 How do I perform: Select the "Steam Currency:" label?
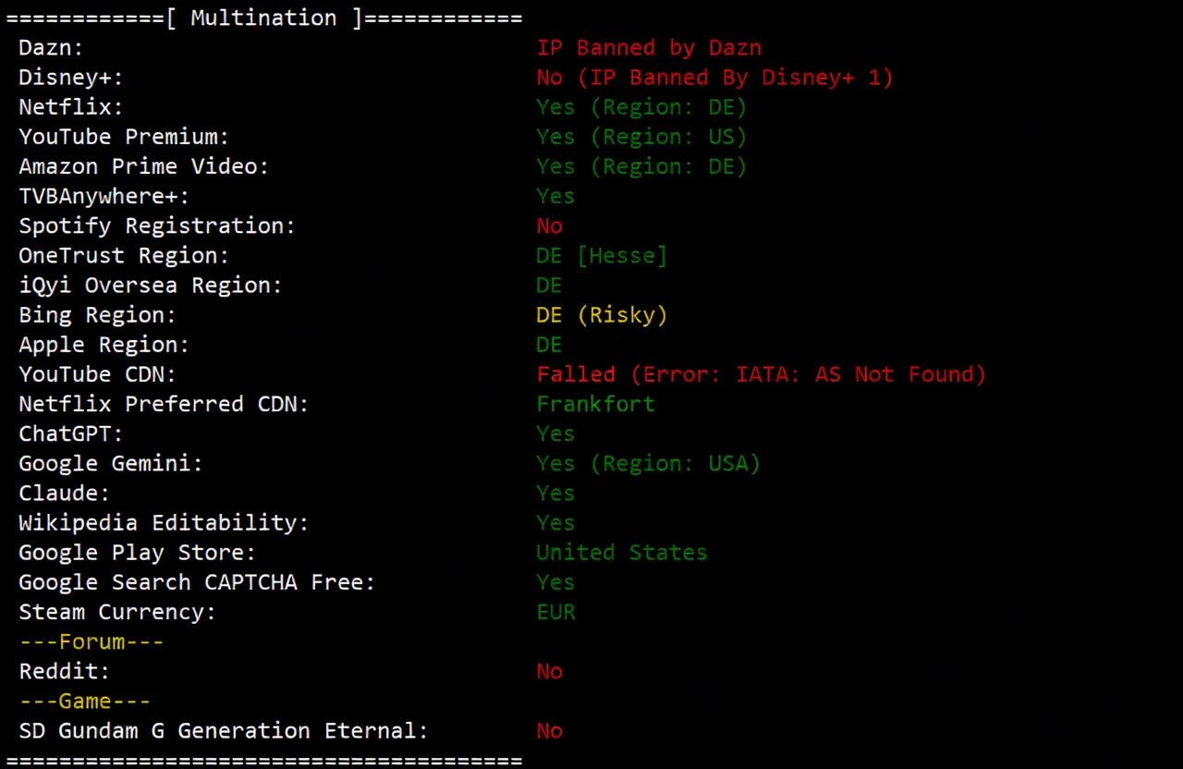click(117, 612)
